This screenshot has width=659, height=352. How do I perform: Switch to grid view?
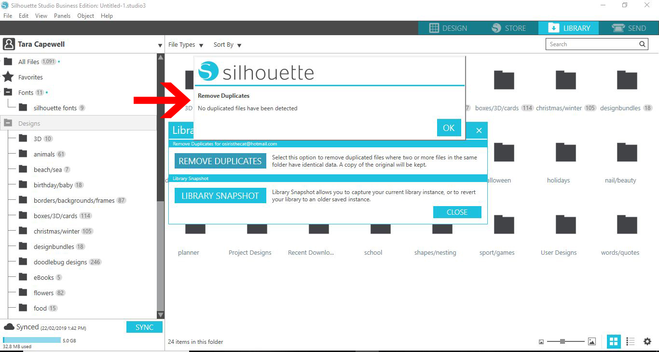[614, 341]
